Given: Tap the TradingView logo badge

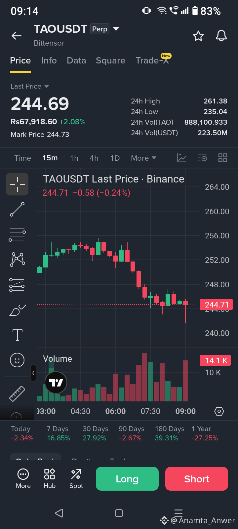Looking at the screenshot, I should [56, 383].
